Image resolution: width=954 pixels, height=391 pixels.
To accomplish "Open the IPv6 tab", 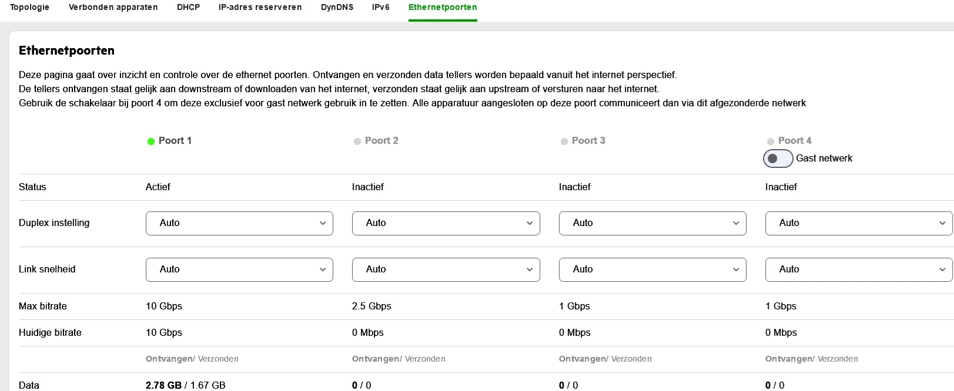I will [x=380, y=8].
